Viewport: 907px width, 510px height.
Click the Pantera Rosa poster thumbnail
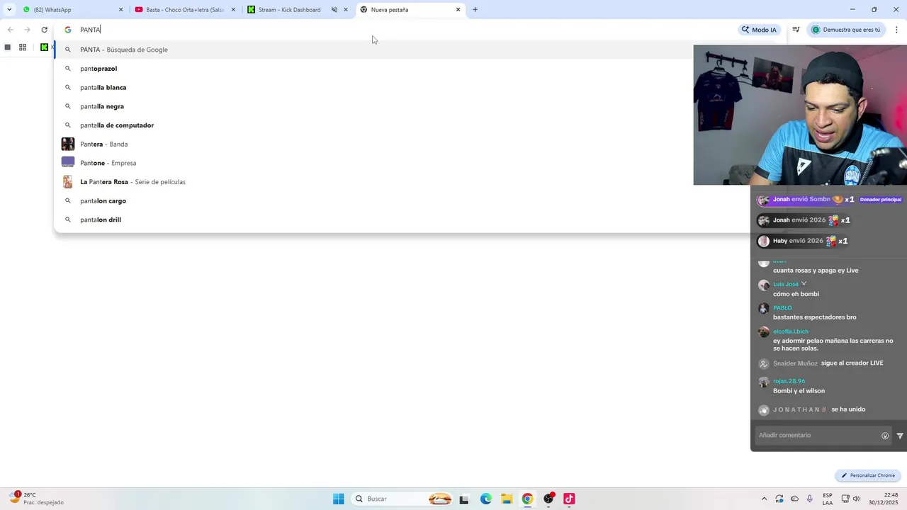click(68, 182)
